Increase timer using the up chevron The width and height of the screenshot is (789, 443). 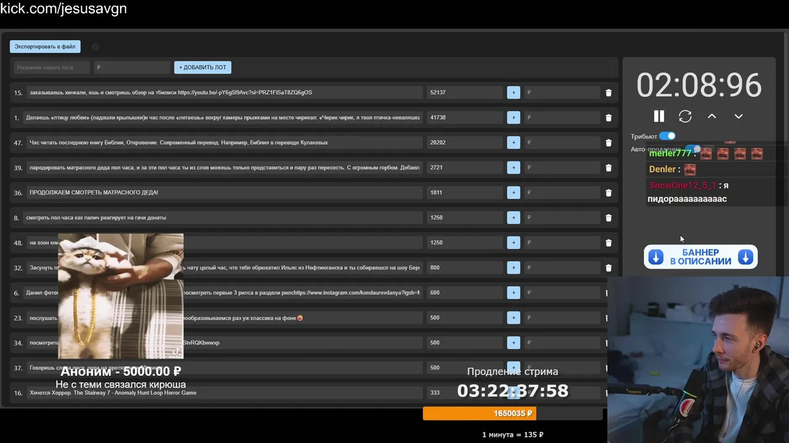point(712,116)
